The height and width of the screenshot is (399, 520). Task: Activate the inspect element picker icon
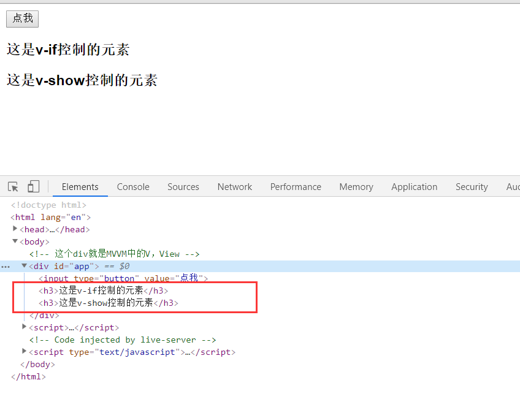[x=13, y=187]
